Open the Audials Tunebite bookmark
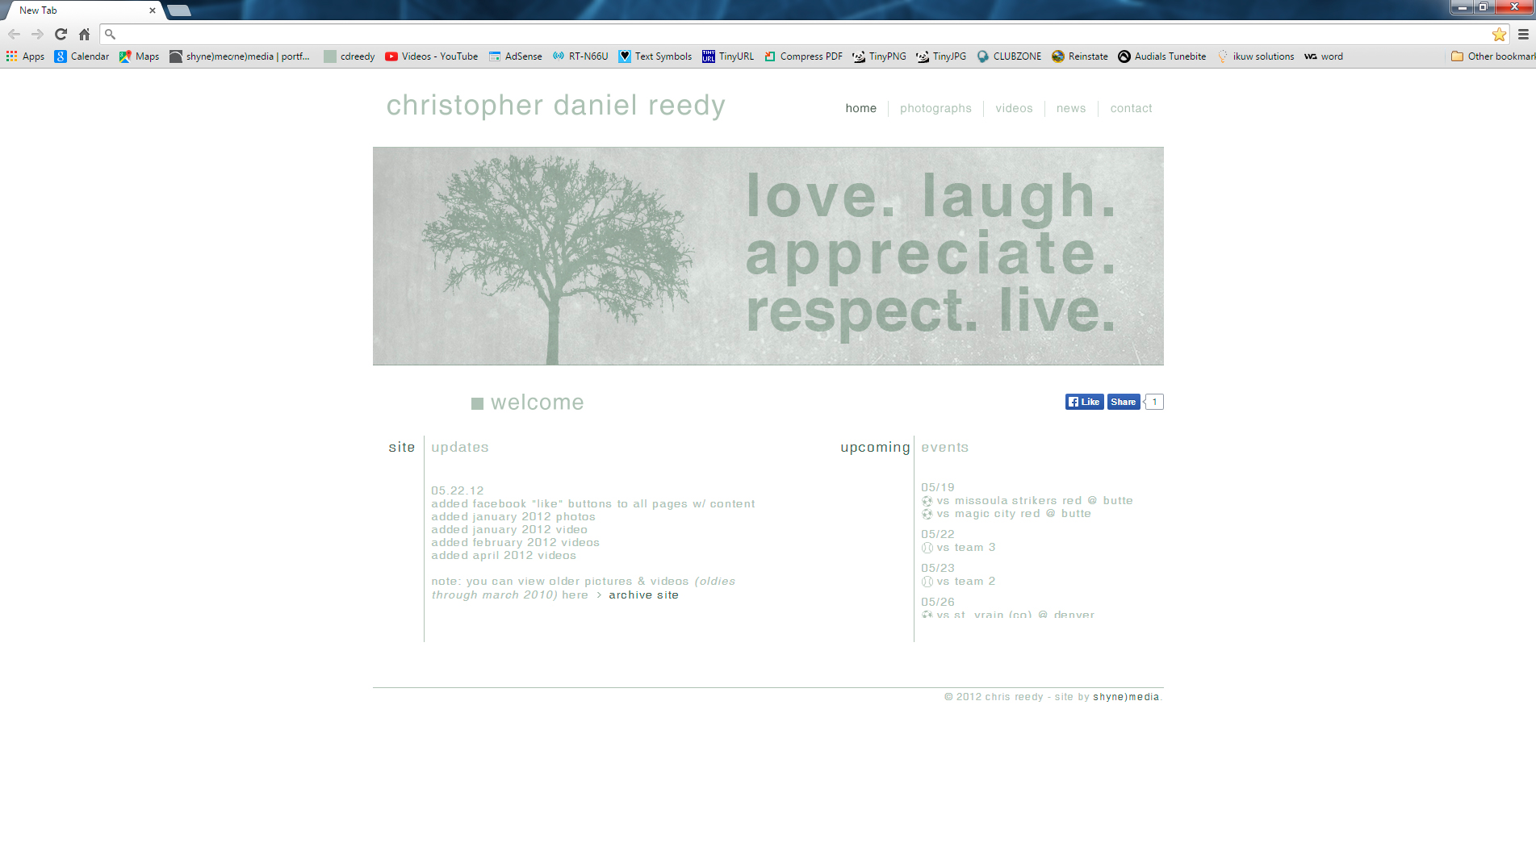1536x847 pixels. click(x=1162, y=56)
